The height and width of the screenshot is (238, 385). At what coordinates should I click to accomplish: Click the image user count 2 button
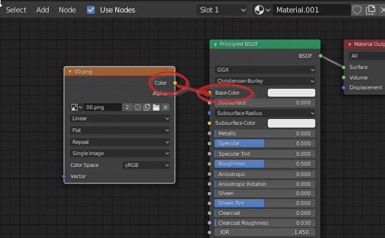tap(127, 107)
